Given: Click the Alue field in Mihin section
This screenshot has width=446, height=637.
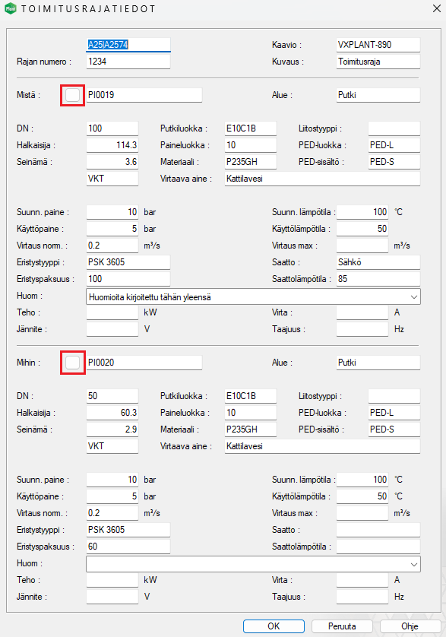Looking at the screenshot, I should (x=378, y=363).
